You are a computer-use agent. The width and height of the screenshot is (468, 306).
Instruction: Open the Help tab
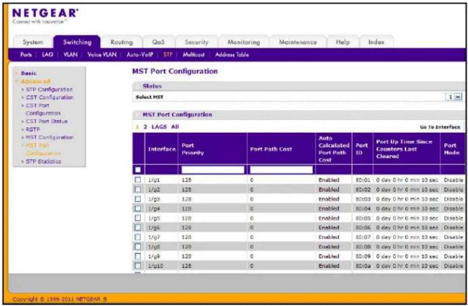[x=343, y=42]
